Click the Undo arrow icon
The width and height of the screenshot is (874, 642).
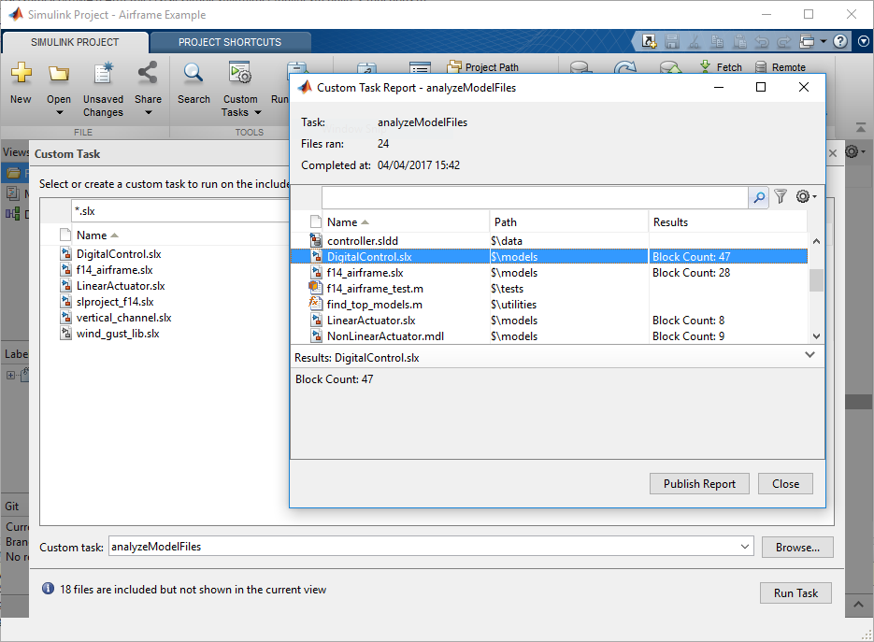point(762,42)
